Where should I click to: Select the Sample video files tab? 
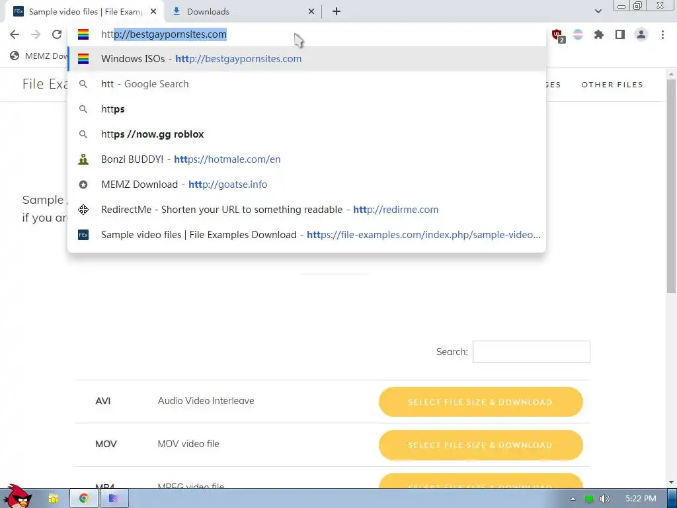tap(85, 12)
